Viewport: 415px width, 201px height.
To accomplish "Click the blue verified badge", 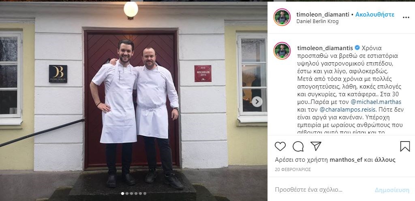I will pos(357,48).
